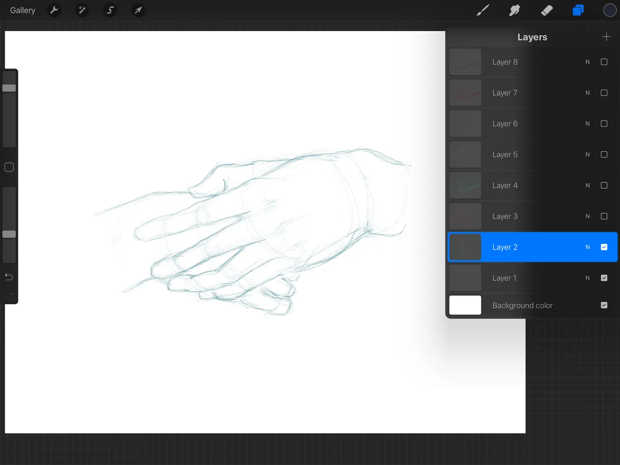Tap the Undo arrow
Viewport: 620px width, 465px height.
9,277
